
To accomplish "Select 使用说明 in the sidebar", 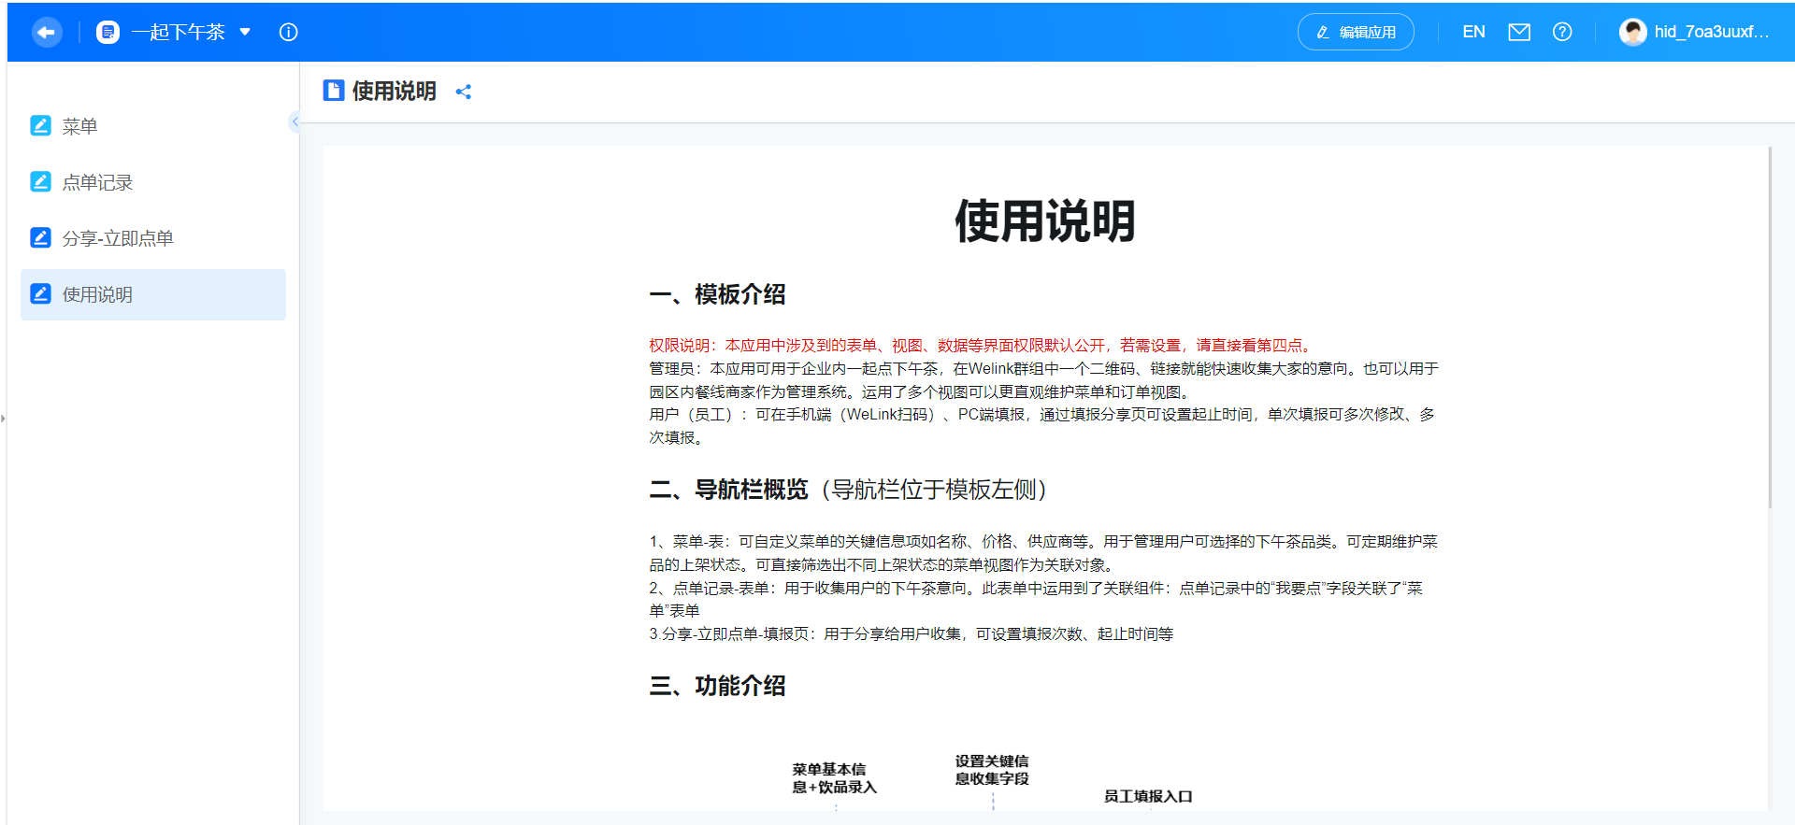I will [153, 294].
